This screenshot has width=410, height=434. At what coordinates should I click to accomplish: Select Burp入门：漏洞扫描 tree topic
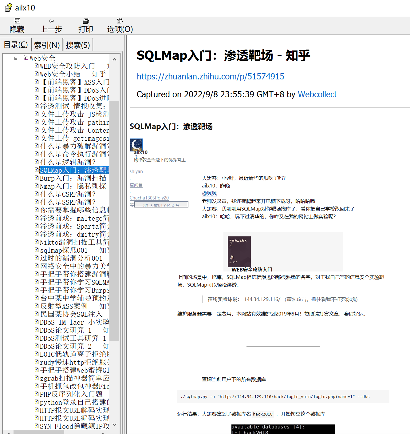tap(73, 178)
